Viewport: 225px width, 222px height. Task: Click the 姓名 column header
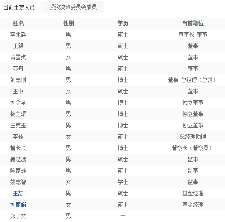(18, 23)
